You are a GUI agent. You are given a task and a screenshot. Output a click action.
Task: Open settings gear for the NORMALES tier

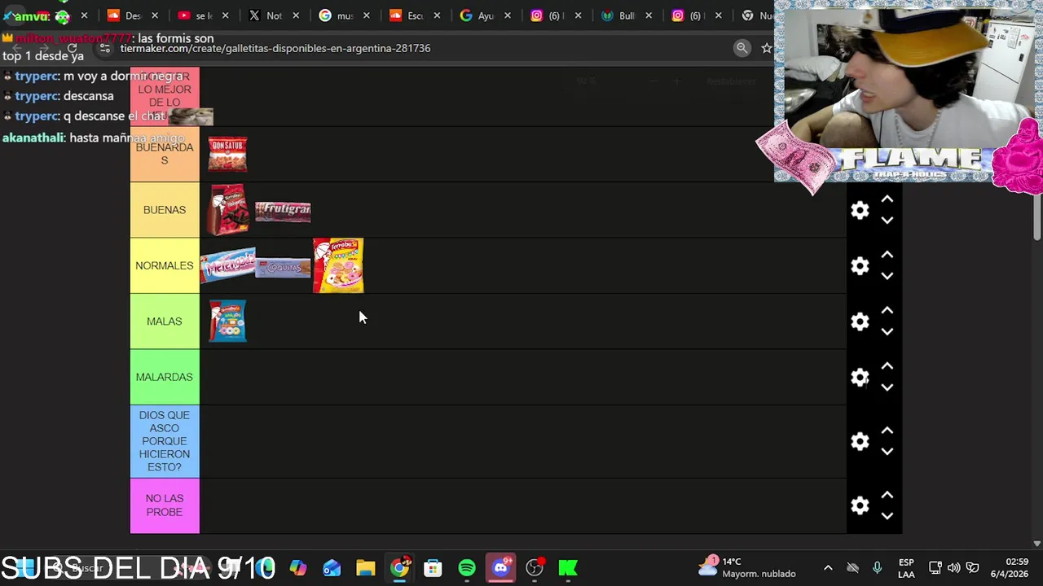pos(860,265)
